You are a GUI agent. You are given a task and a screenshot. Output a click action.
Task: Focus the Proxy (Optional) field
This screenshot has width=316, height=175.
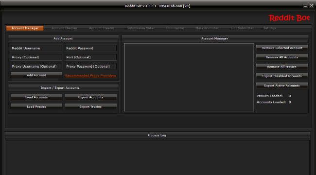[36, 57]
